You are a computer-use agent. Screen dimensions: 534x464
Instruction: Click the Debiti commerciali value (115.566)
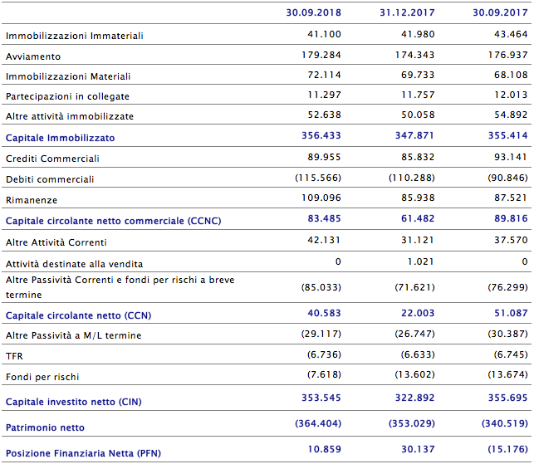[317, 178]
